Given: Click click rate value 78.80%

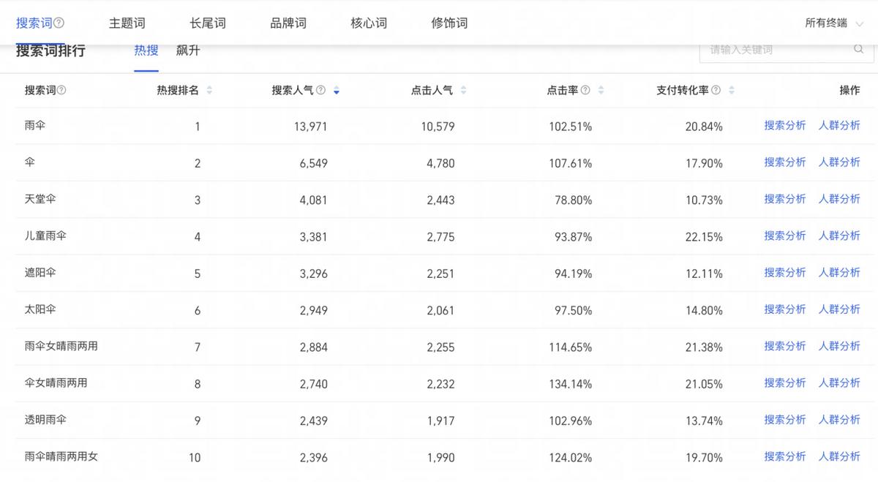Looking at the screenshot, I should pos(573,200).
